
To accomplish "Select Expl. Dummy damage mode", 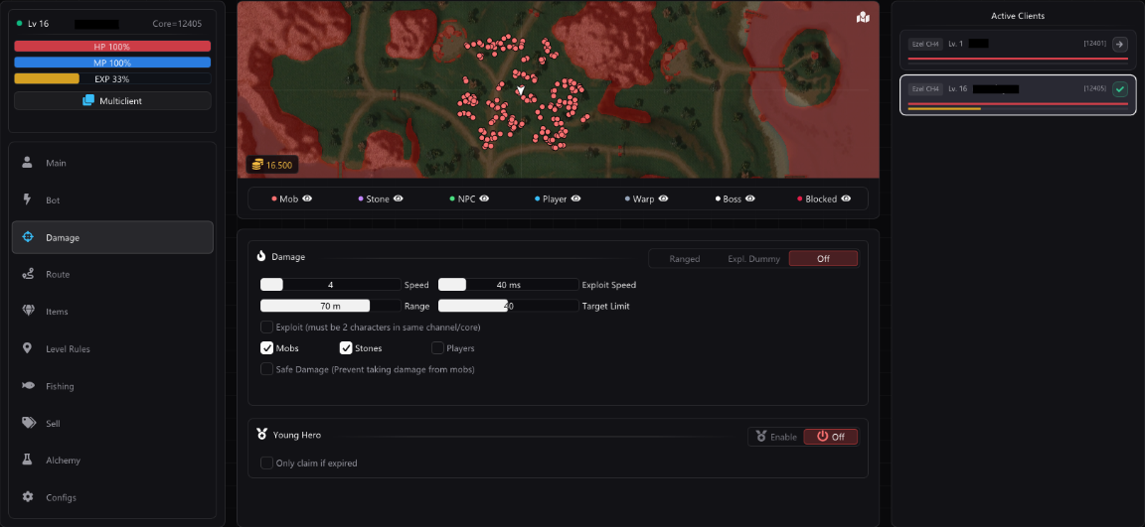I will pos(753,259).
